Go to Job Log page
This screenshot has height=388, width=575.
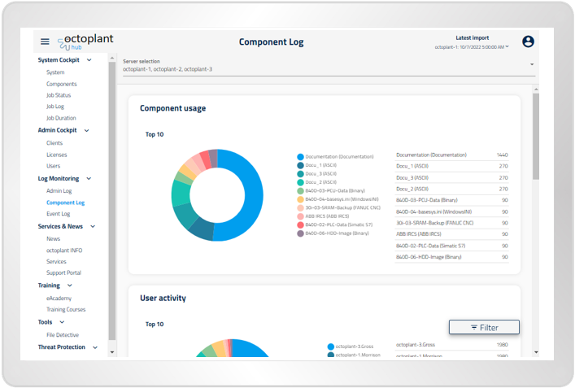point(55,107)
